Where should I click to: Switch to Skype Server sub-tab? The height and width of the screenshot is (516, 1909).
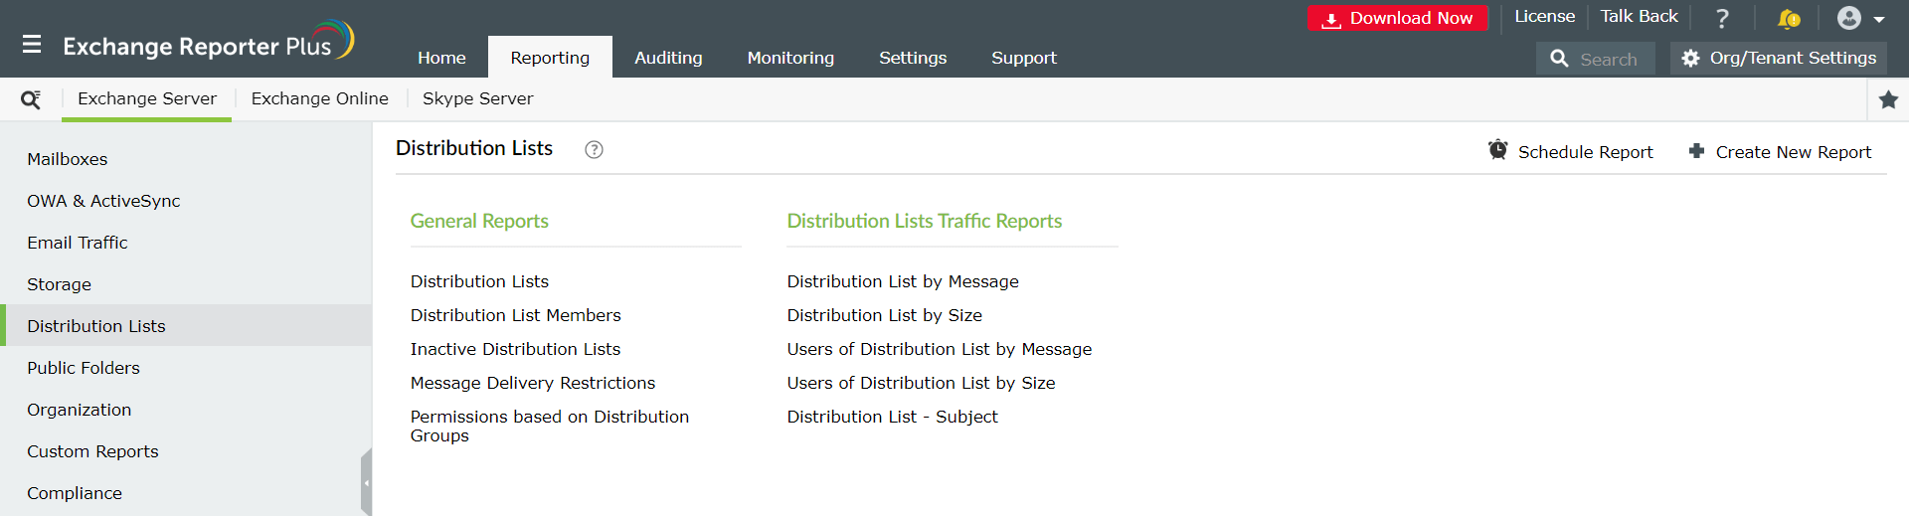point(477,98)
